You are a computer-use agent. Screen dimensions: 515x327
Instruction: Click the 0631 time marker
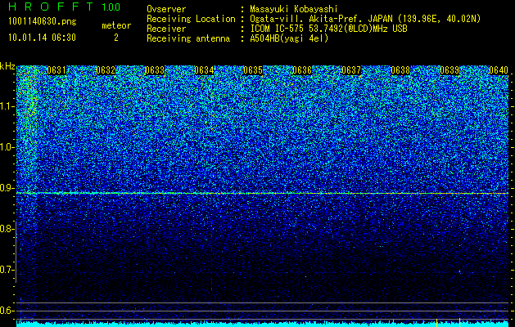[x=56, y=70]
